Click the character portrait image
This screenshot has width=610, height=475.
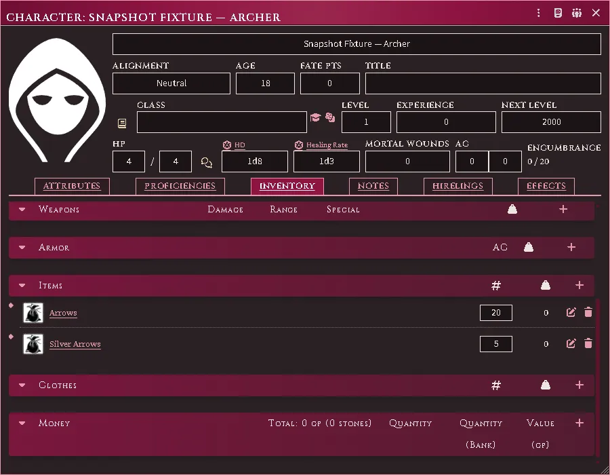[57, 100]
